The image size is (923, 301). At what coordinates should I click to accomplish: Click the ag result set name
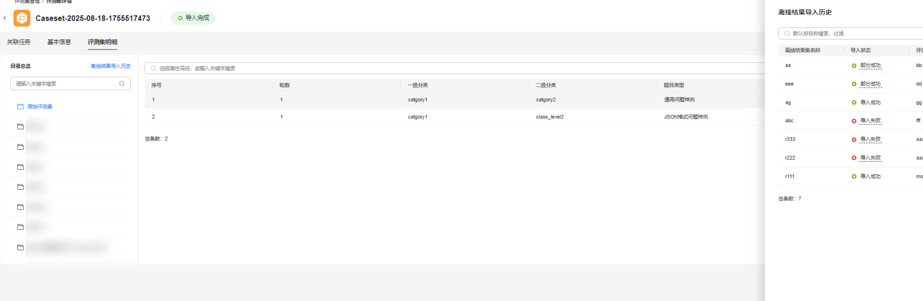point(788,103)
